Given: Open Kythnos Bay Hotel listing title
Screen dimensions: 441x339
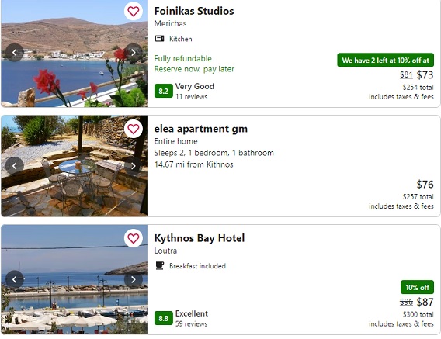Looking at the screenshot, I should (x=200, y=238).
